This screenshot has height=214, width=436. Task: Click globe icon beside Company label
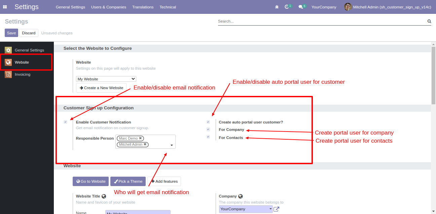click(241, 196)
